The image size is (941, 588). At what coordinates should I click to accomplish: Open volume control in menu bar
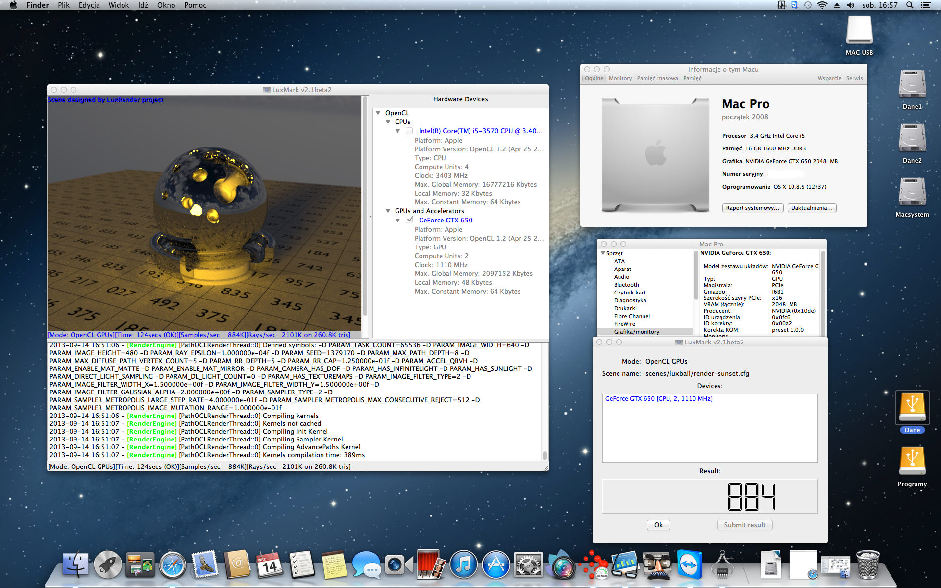coord(850,5)
